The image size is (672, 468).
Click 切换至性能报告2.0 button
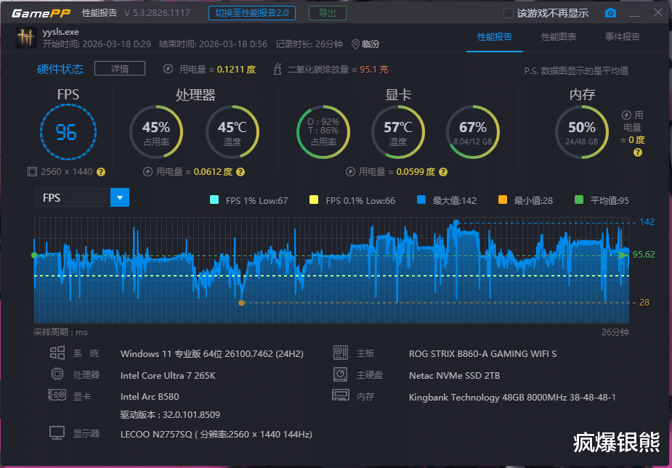(x=252, y=13)
